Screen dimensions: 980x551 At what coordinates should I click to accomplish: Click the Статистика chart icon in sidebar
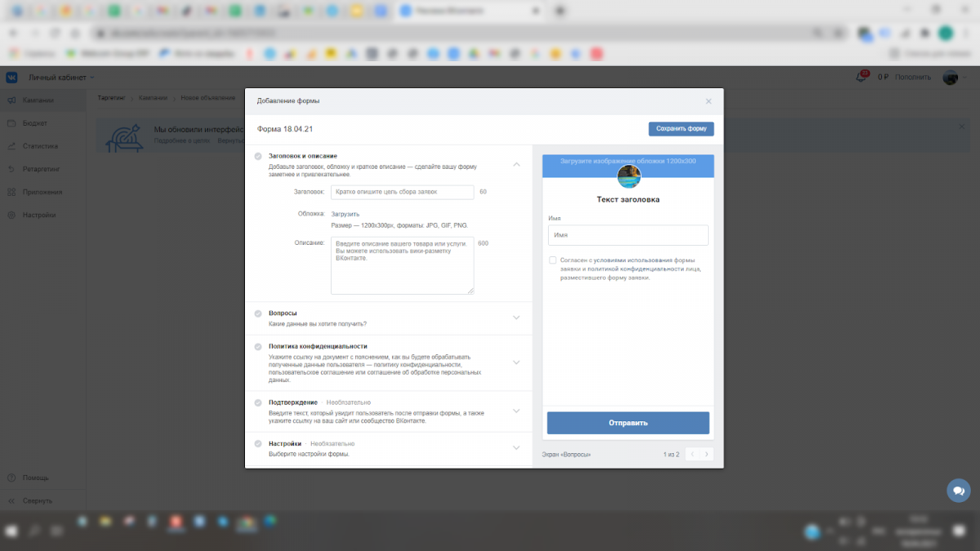11,146
